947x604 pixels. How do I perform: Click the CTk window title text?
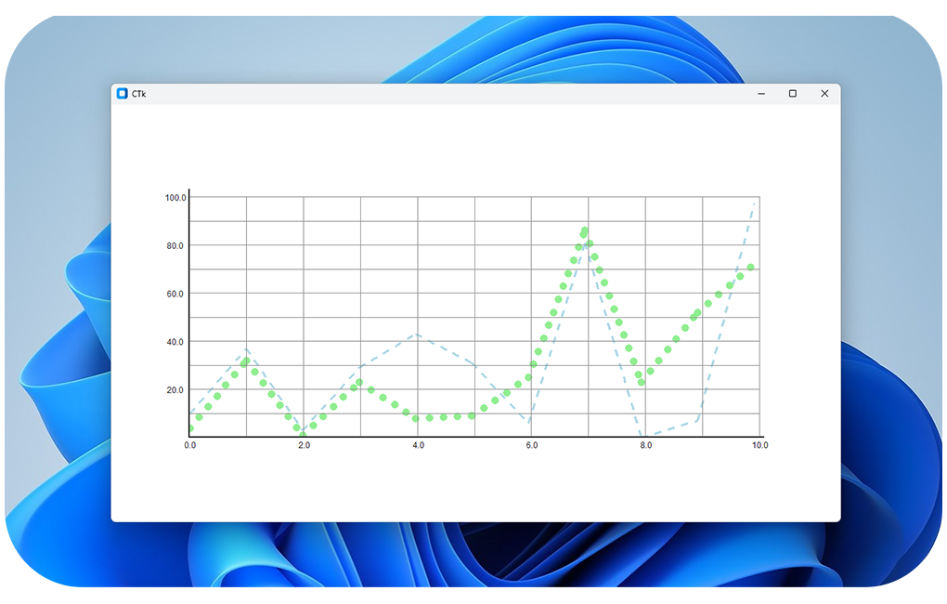[x=139, y=94]
